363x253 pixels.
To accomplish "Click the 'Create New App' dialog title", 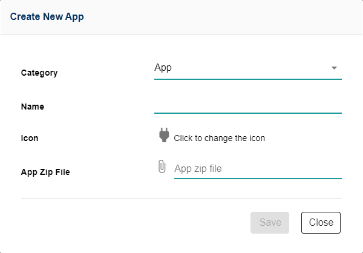I will [47, 17].
